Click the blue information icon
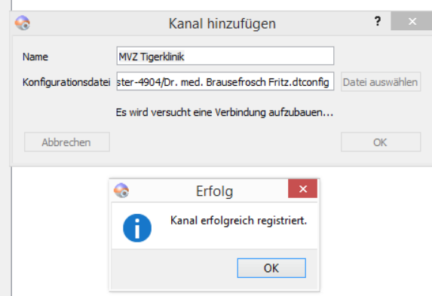 [137, 228]
